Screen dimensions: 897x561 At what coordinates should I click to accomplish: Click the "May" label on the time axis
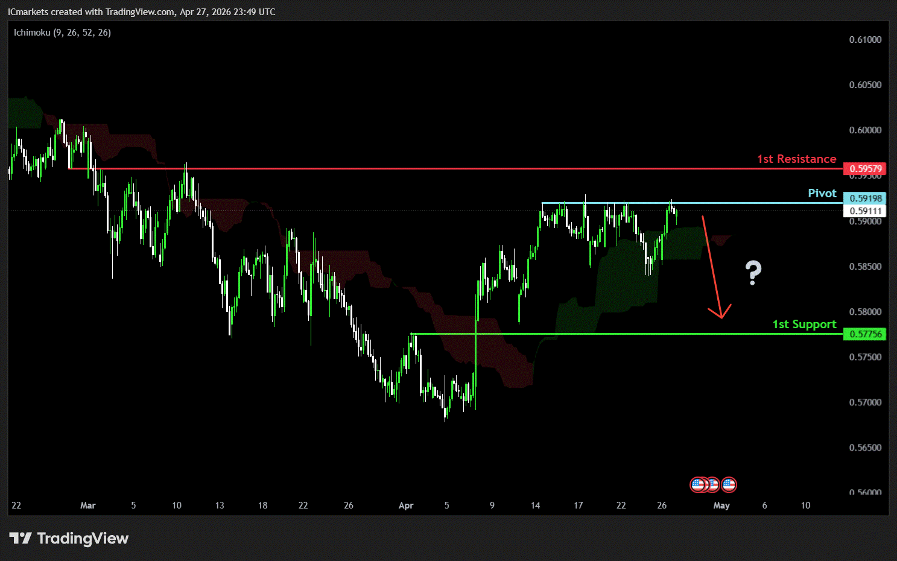coord(721,506)
